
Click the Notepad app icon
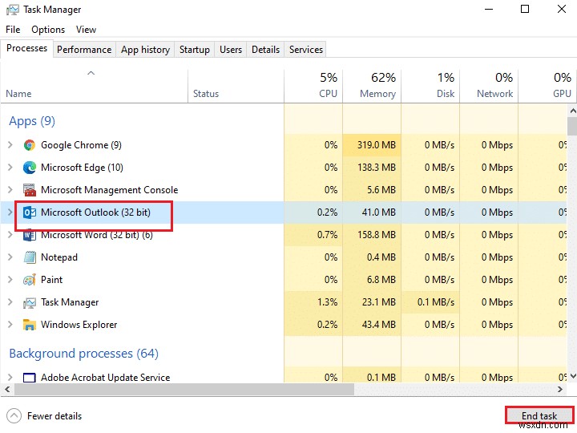click(x=30, y=257)
